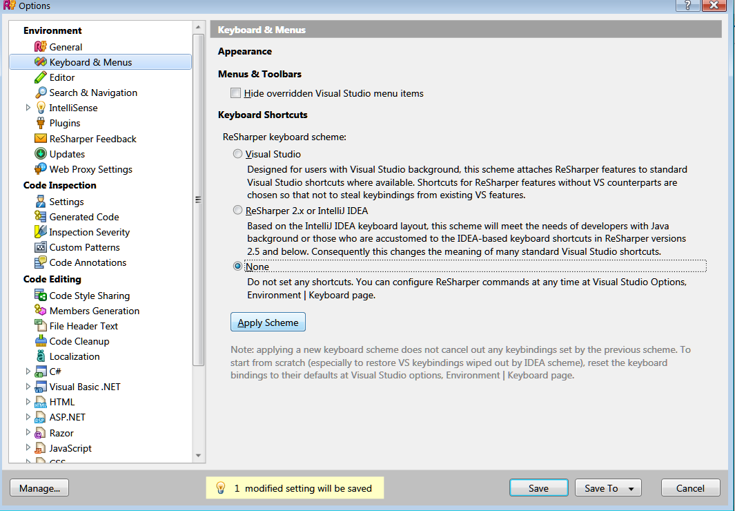
Task: Expand the ASP.NET tree node
Action: (x=28, y=417)
